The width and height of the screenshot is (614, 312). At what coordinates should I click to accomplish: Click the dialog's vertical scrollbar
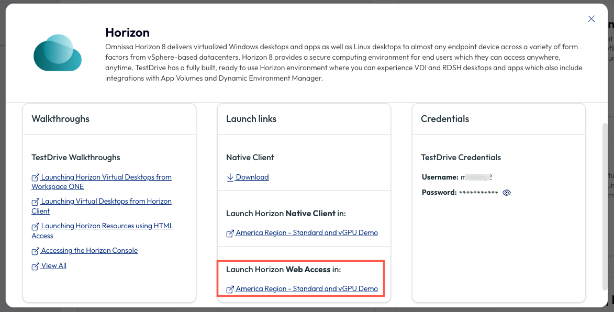(606, 204)
